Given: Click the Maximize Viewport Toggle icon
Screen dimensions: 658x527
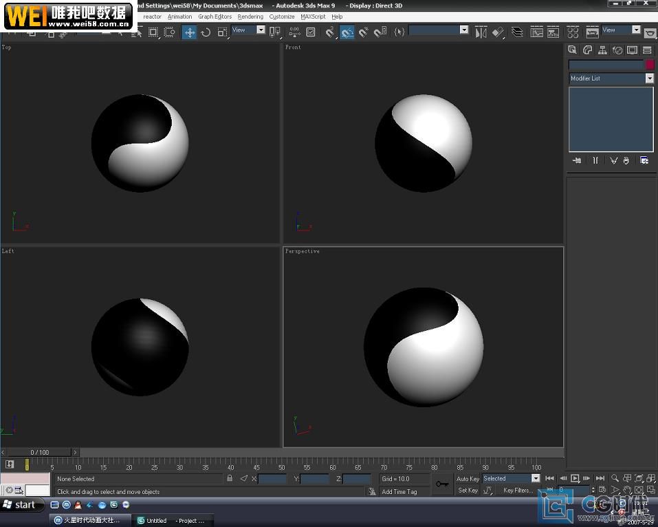Looking at the screenshot, I should coord(651,490).
